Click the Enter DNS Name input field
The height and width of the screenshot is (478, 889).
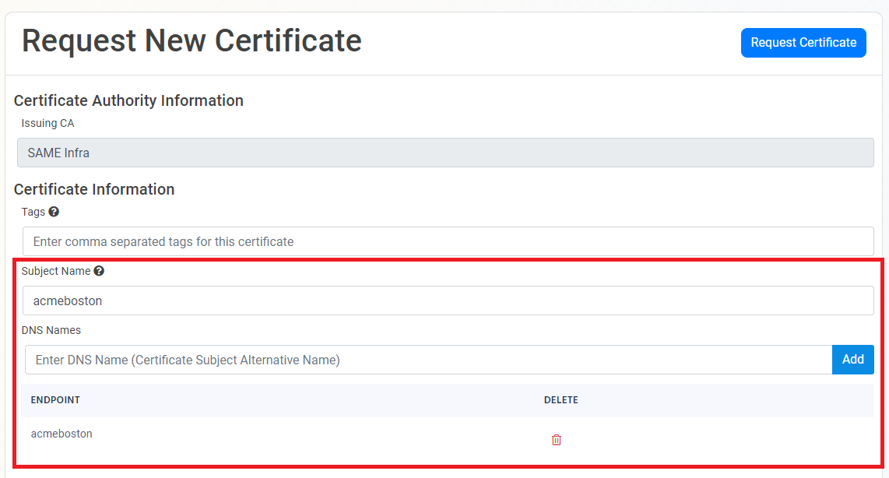coord(311,359)
